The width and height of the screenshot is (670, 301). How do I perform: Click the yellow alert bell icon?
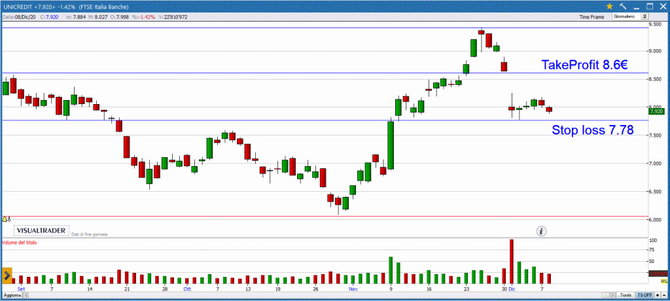[5, 219]
